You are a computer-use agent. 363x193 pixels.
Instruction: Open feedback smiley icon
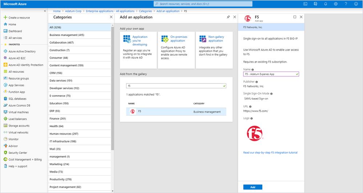(356, 4)
